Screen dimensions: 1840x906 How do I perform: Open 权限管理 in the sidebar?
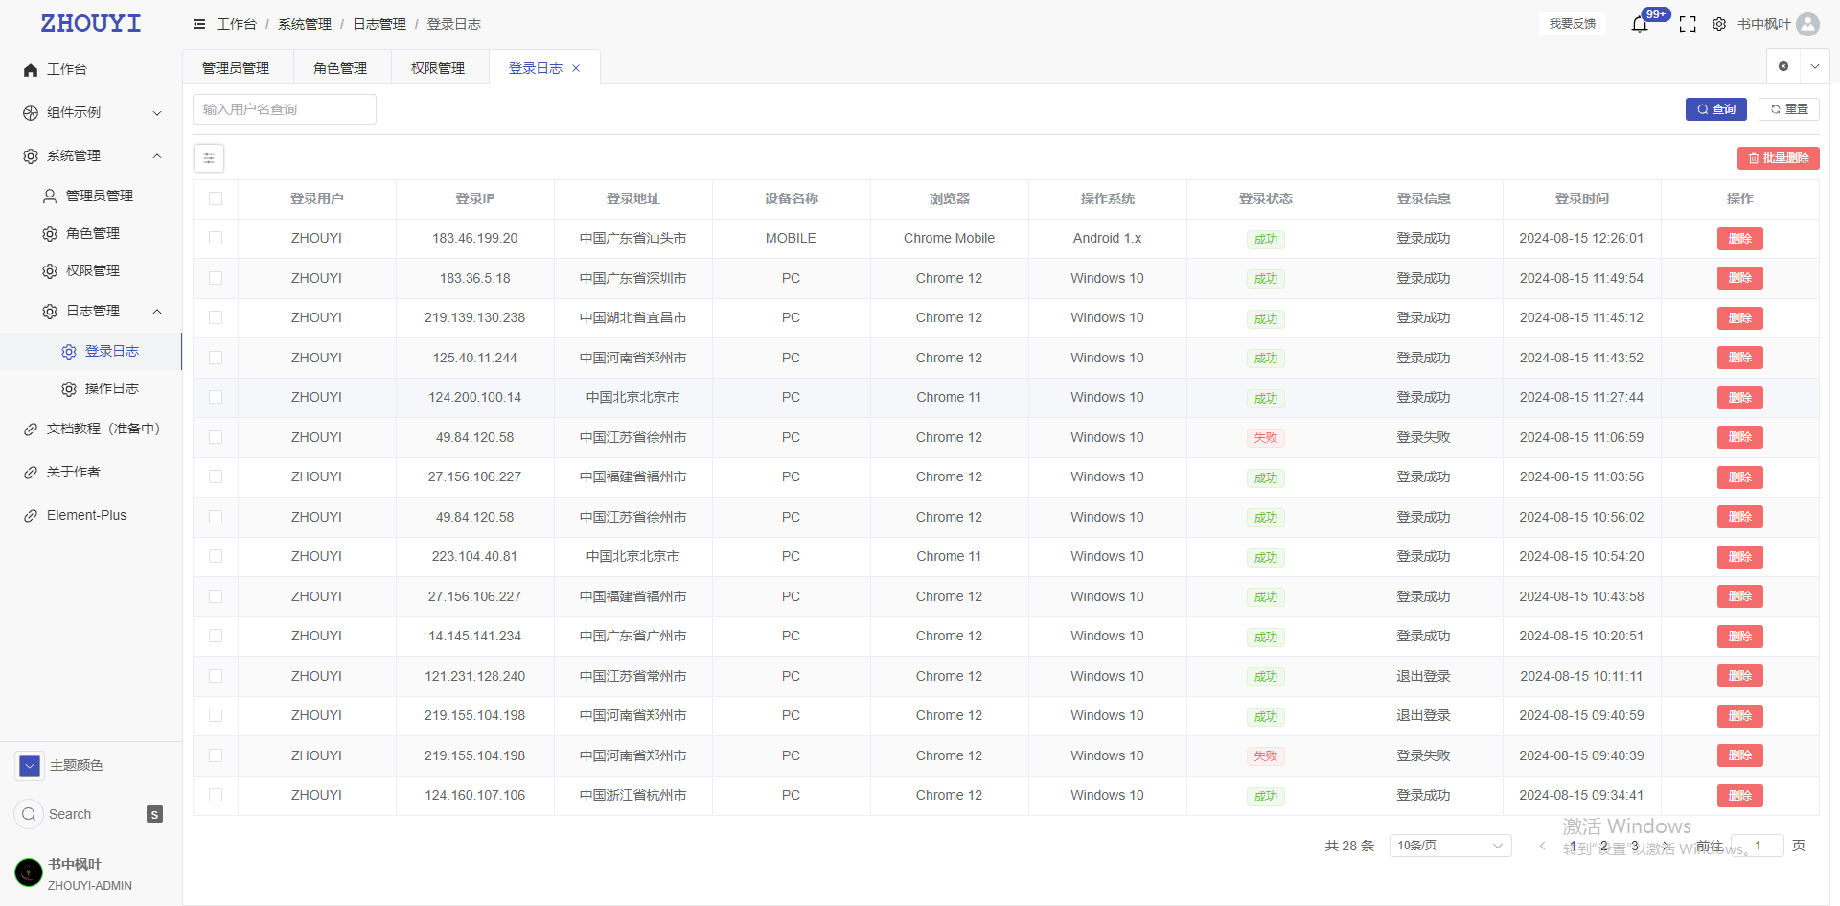click(x=91, y=270)
